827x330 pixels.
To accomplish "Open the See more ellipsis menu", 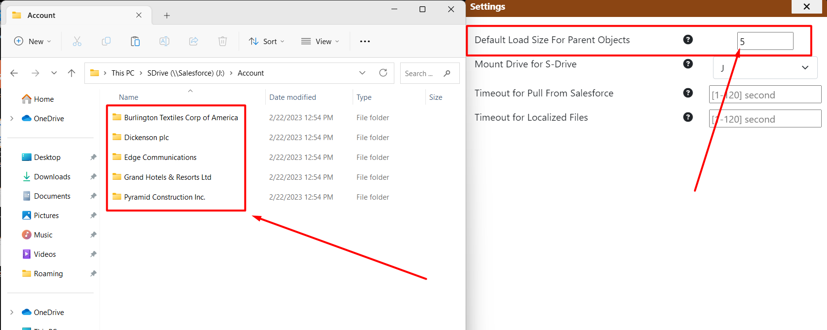I will click(365, 42).
